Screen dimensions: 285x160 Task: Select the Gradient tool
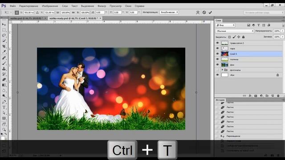(4, 85)
